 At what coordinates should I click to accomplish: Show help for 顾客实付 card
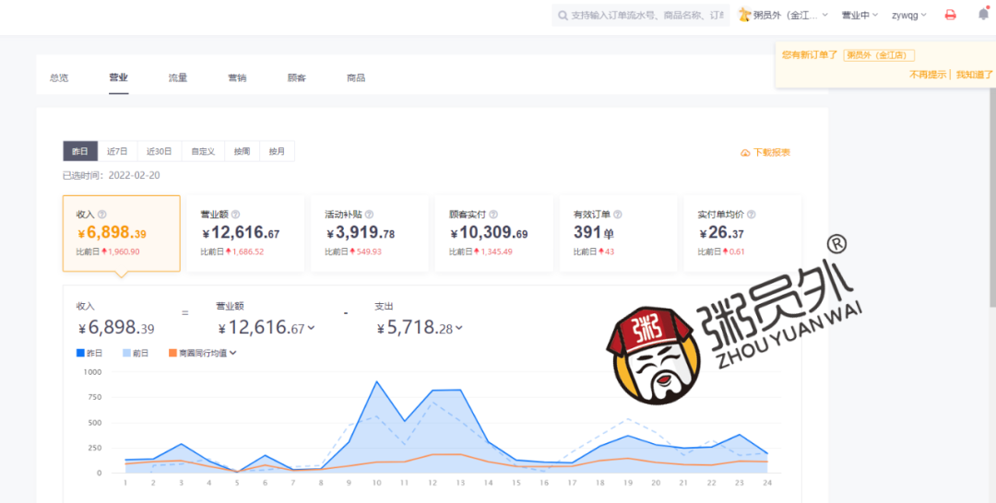pyautogui.click(x=493, y=215)
